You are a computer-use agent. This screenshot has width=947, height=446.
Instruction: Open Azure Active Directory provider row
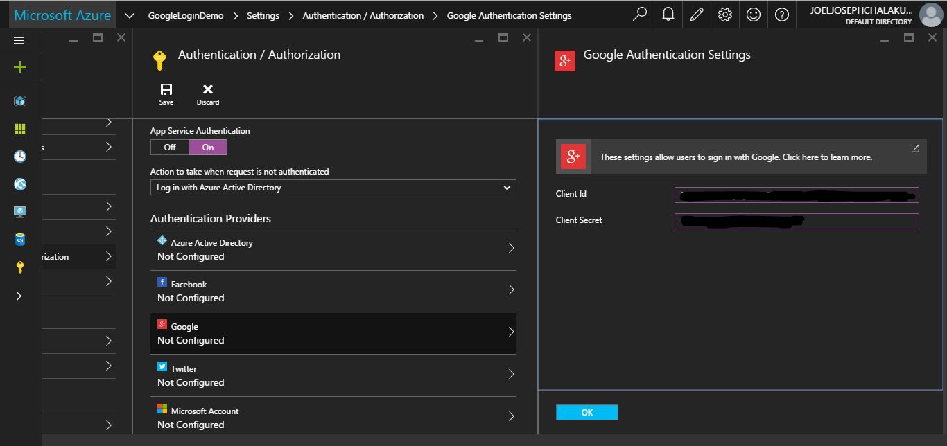(333, 249)
